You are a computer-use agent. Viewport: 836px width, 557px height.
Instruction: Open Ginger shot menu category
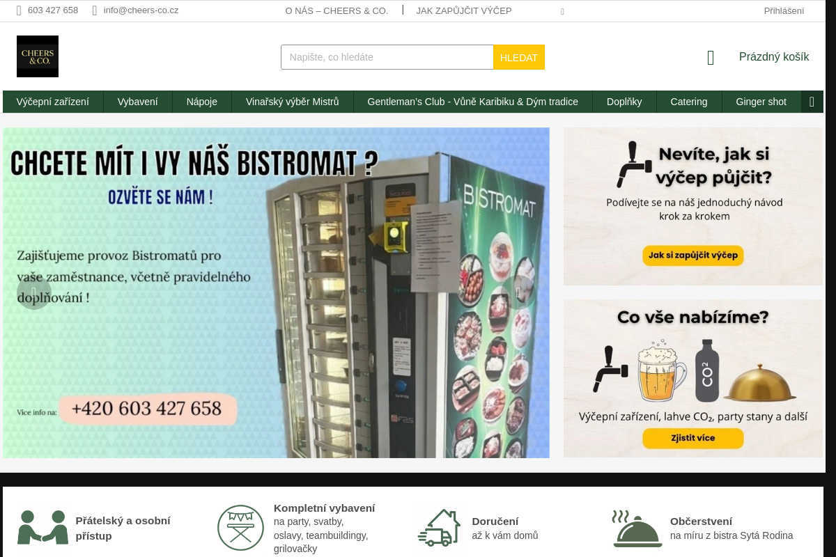(x=761, y=102)
